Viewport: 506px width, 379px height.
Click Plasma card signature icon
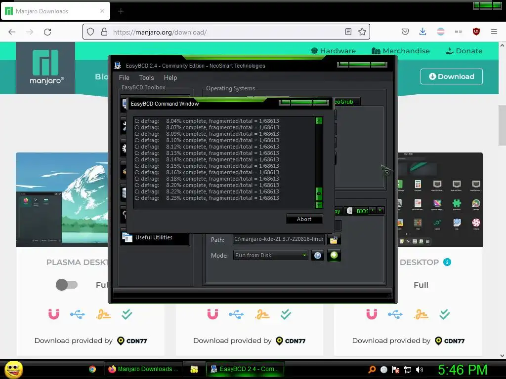pos(103,314)
